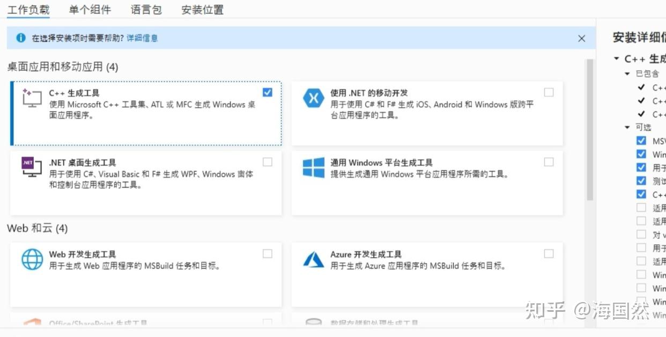Click the description '提供生成通用 Windows 平台应用程序所需的工具'
666x337 pixels.
[419, 174]
